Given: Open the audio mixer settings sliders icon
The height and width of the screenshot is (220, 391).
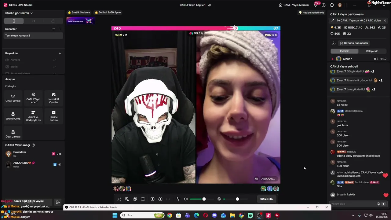Looking at the screenshot, I should [x=178, y=199].
